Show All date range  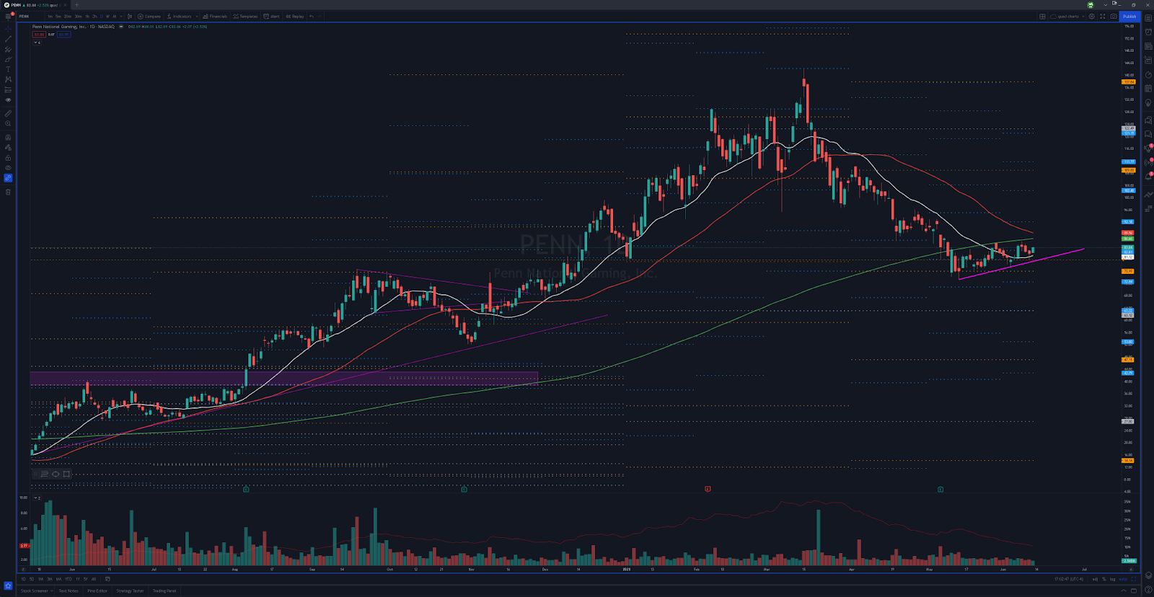pyautogui.click(x=93, y=579)
